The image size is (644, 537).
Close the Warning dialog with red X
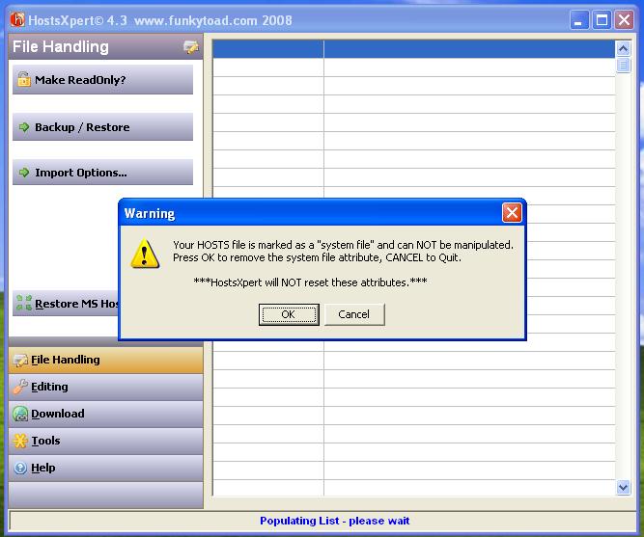(512, 213)
